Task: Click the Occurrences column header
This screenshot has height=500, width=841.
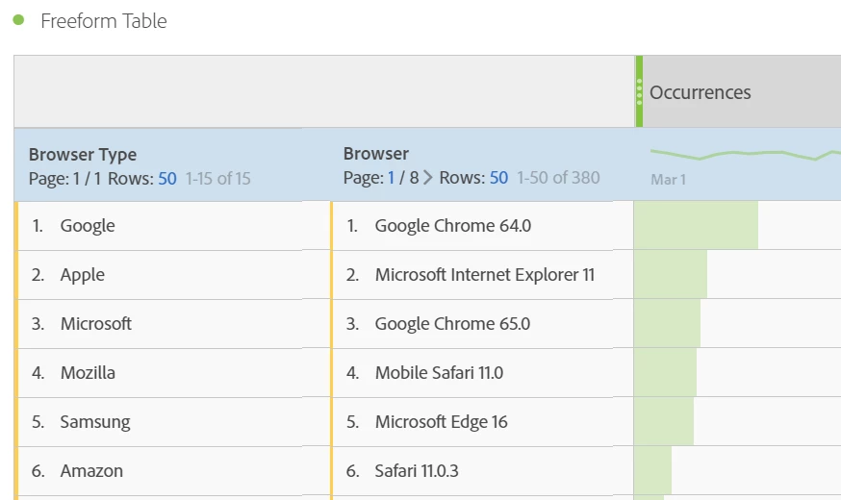Action: click(700, 92)
